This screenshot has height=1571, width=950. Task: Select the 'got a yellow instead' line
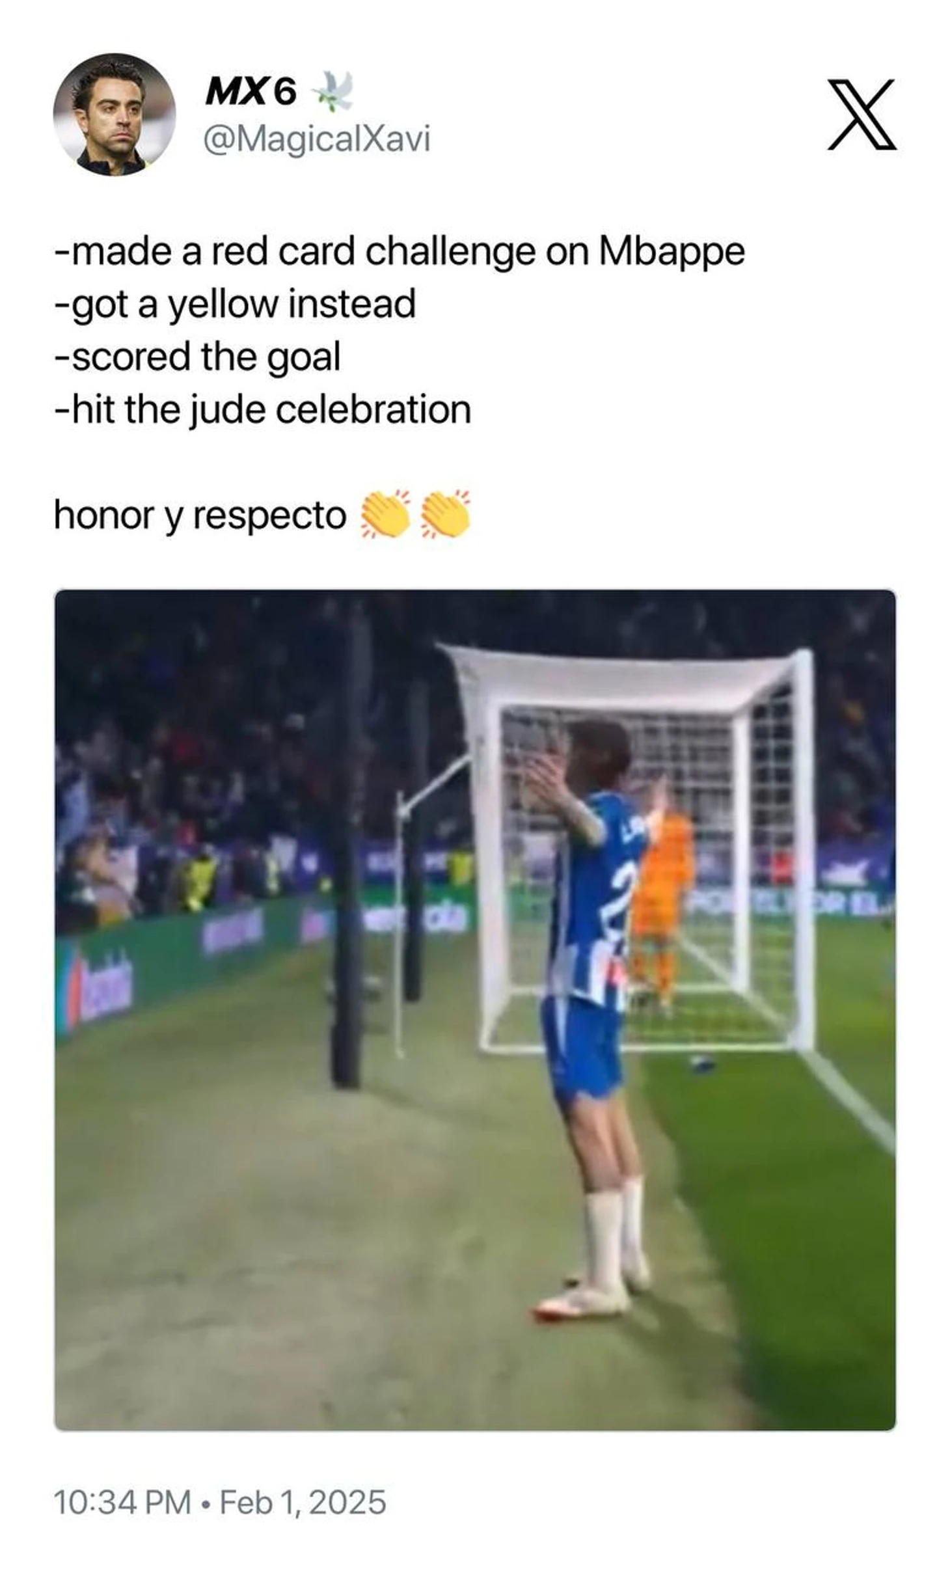pyautogui.click(x=235, y=305)
